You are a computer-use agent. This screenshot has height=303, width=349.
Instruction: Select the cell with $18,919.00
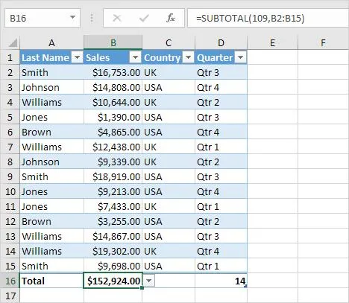click(x=113, y=176)
